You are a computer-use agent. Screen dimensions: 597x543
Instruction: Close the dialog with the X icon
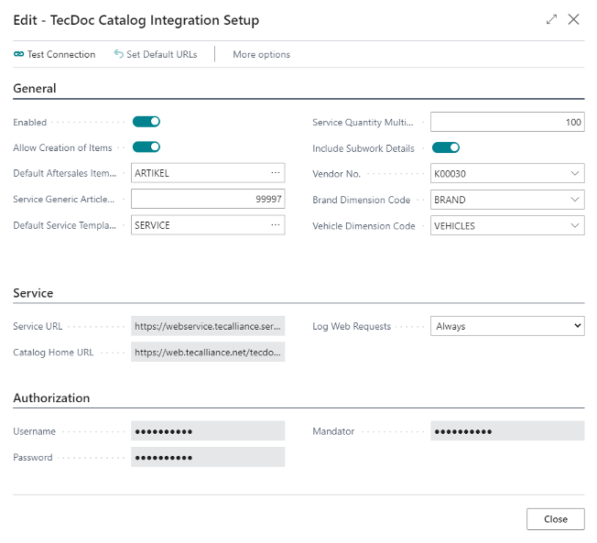(573, 19)
